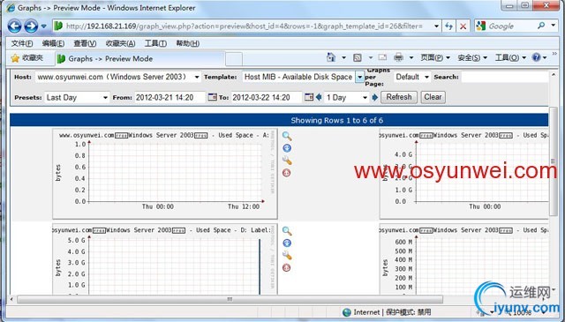This screenshot has height=322, width=565.
Task: Click the search magnifier icon
Action: [541, 26]
